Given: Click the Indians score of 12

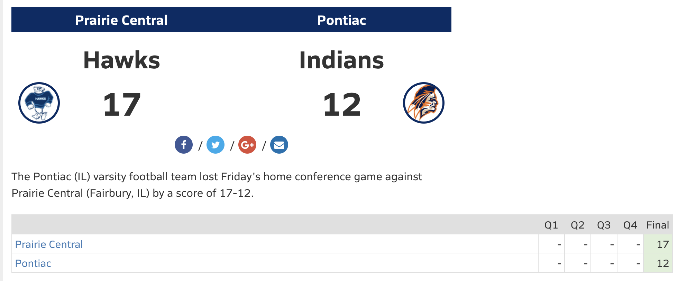Looking at the screenshot, I should pyautogui.click(x=342, y=105).
